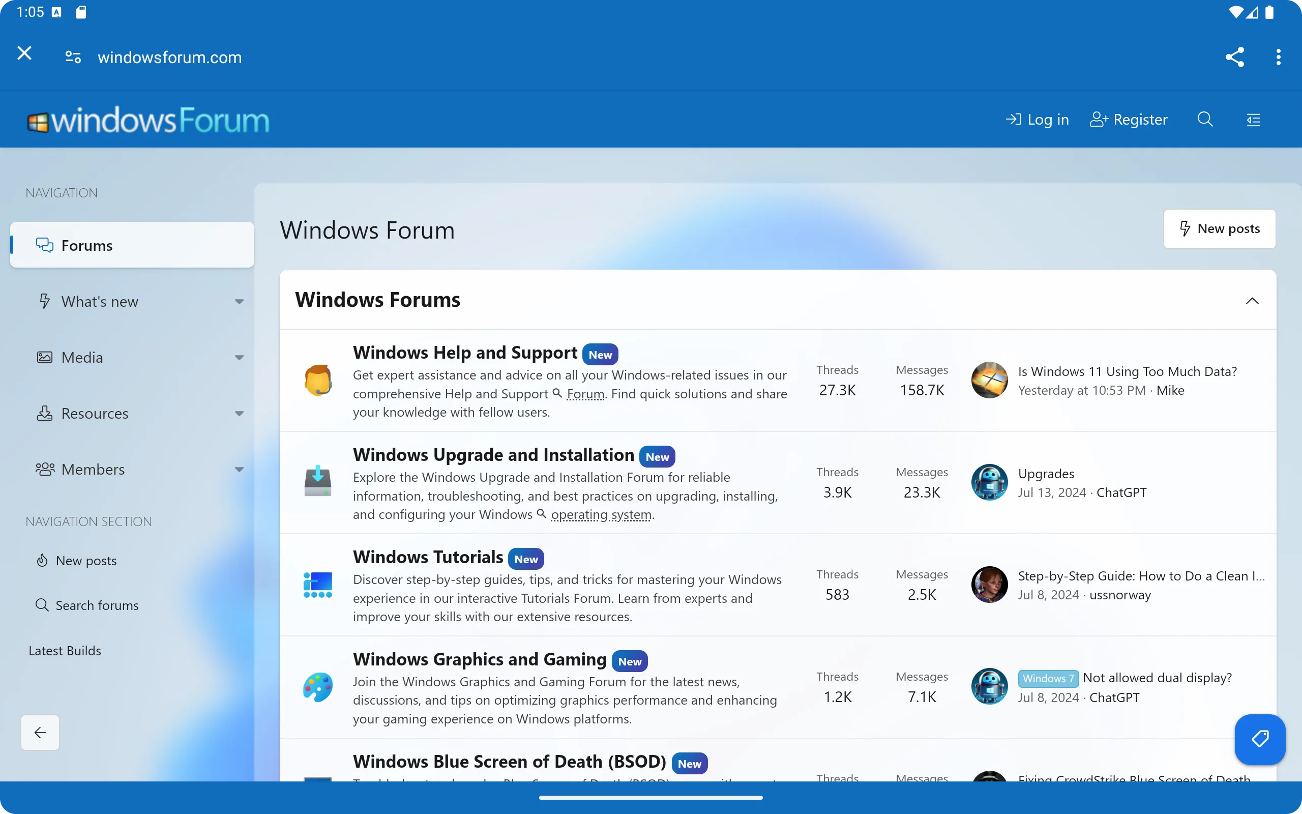Open Windows Help and Support forum
1302x814 pixels.
coord(466,351)
